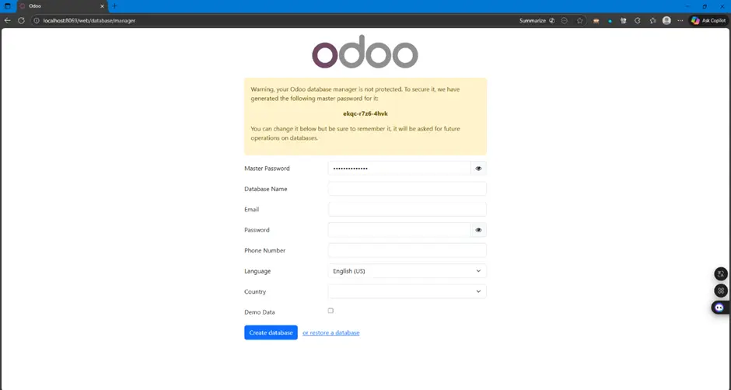The image size is (731, 390).
Task: Click the Create database button
Action: coord(271,333)
